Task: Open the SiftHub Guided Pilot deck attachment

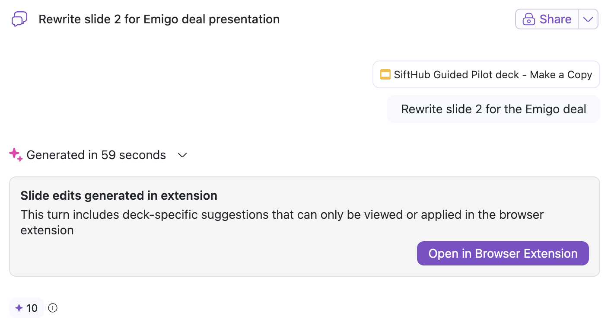Action: click(x=486, y=74)
